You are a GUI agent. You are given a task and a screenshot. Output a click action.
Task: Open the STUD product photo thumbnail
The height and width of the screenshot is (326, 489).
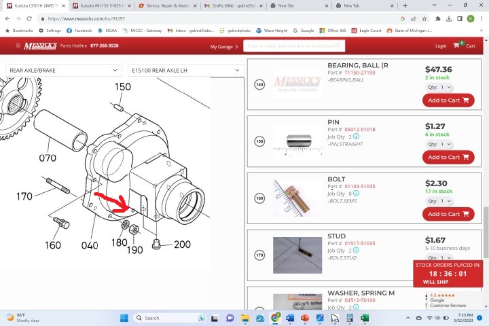point(297,255)
